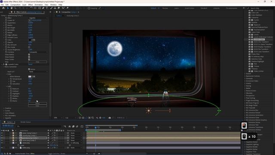Image resolution: width=275 pixels, height=155 pixels.
Task: Click the composition flowchart icon in timeline
Action: (x=65, y=126)
